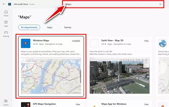This screenshot has width=169, height=107.
Task: Click the Insider label
Action: (x=32, y=4)
